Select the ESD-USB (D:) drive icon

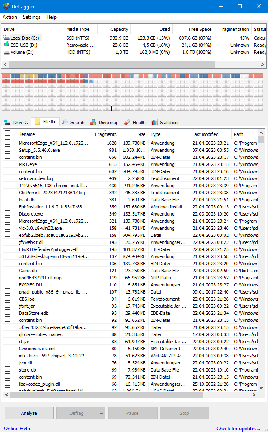[x=6, y=45]
